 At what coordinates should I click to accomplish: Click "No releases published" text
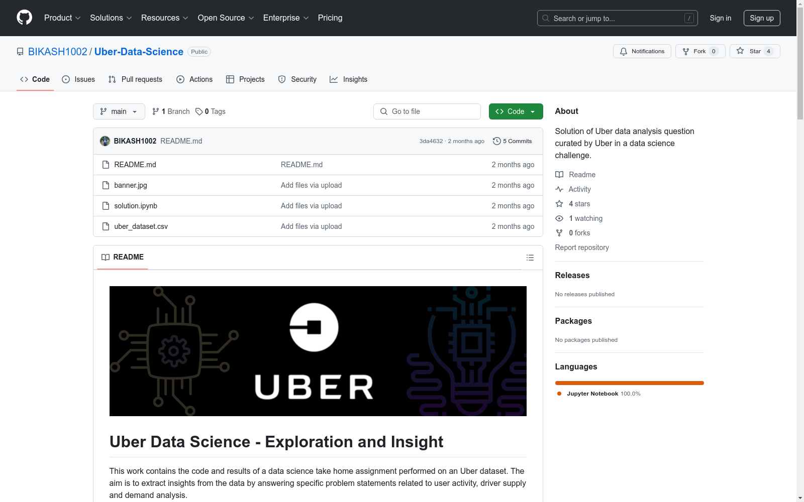click(585, 294)
